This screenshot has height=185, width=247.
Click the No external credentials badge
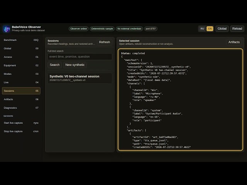[x=129, y=29]
